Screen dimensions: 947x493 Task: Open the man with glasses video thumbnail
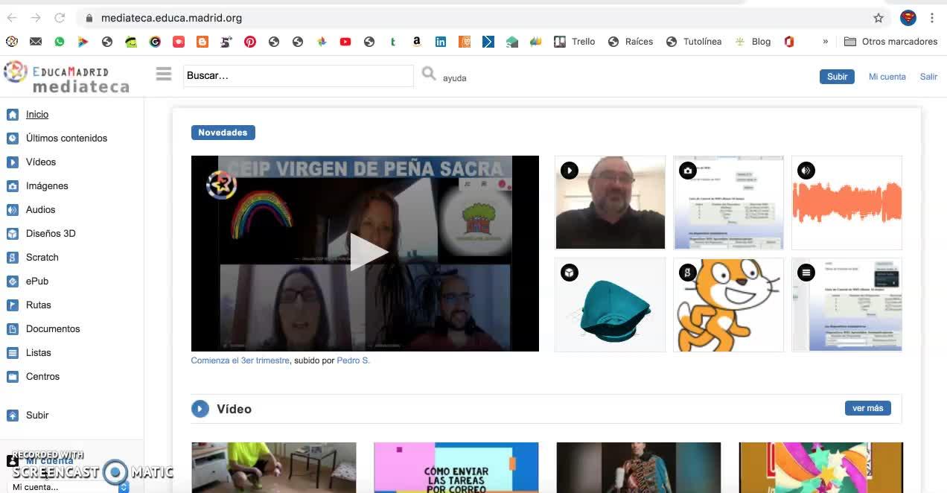610,203
